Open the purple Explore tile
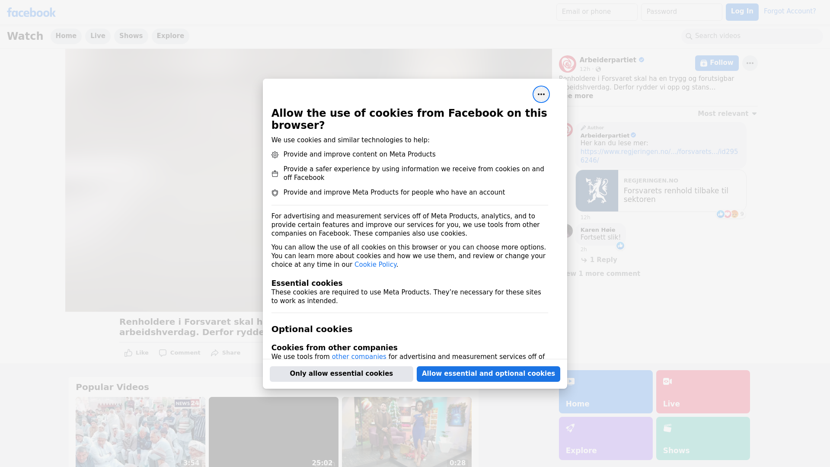 (x=605, y=438)
